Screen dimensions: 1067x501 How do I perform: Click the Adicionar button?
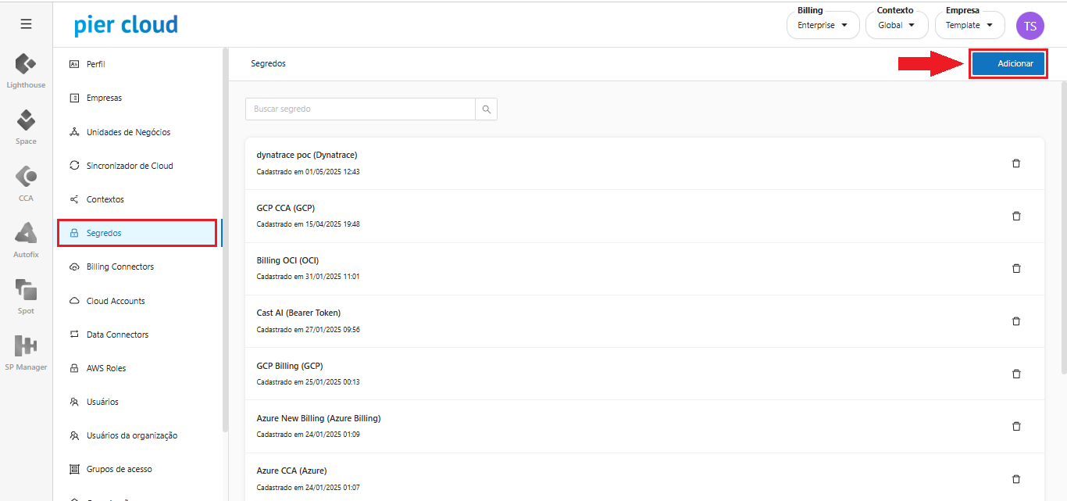pos(1008,64)
